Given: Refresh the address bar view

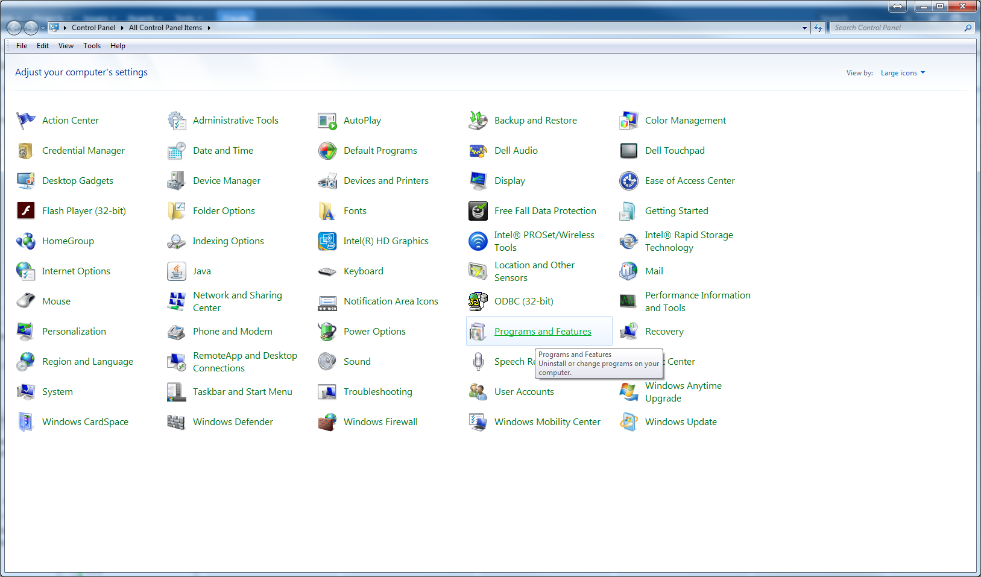Looking at the screenshot, I should pos(818,28).
